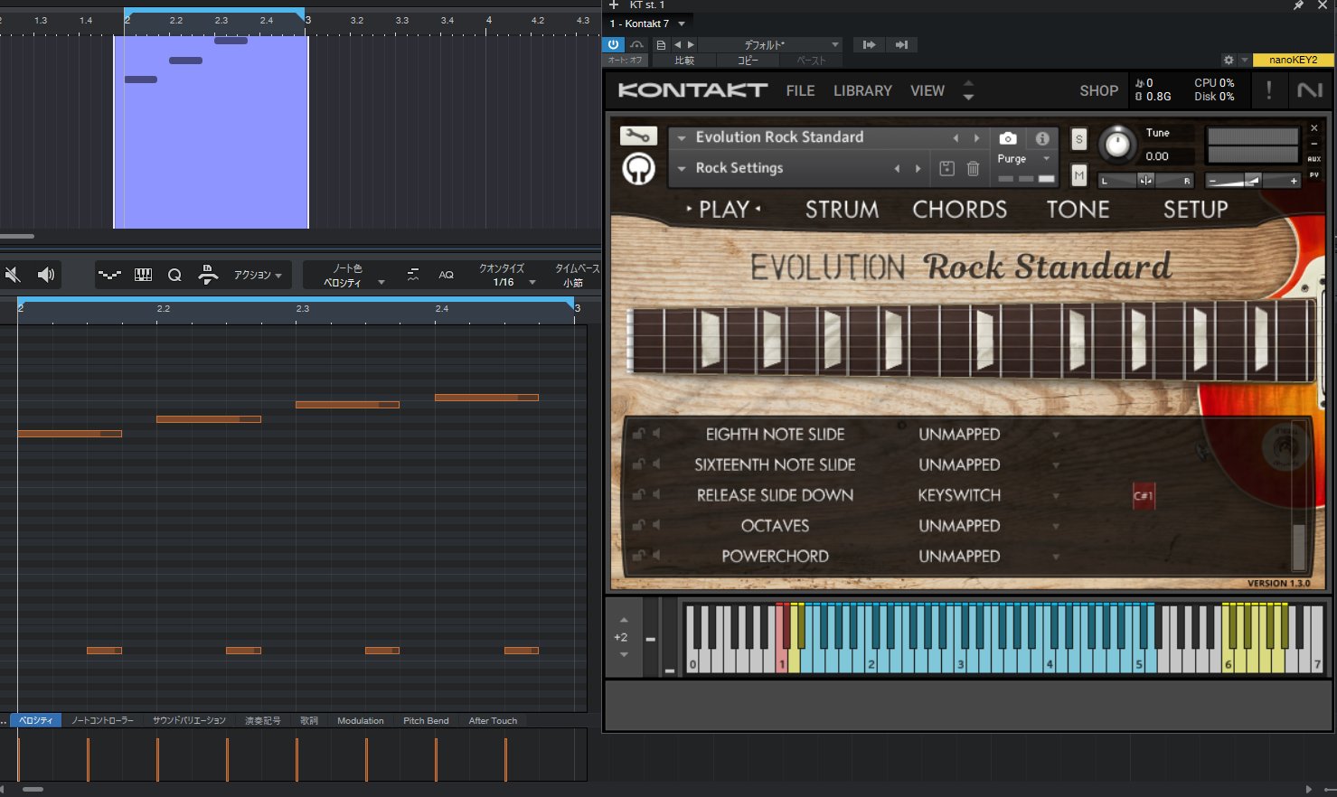Adjust the instrument pan slider
Screen dimensions: 1337x797
tap(1145, 181)
